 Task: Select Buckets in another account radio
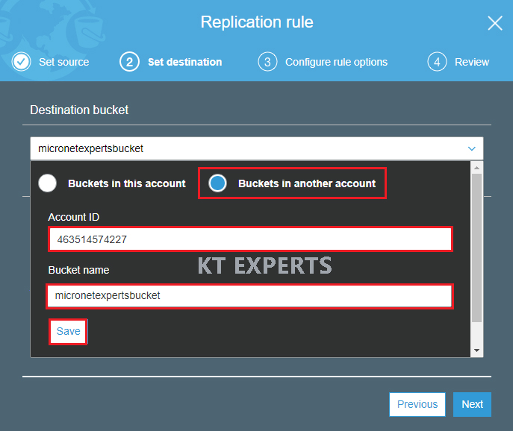click(x=217, y=183)
